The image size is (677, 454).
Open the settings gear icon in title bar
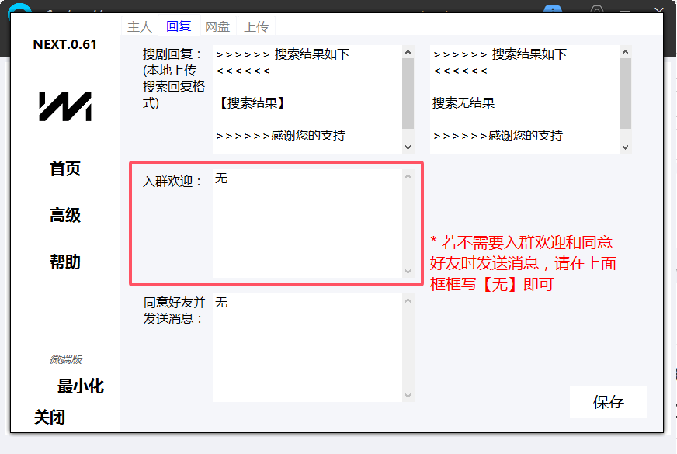[598, 7]
